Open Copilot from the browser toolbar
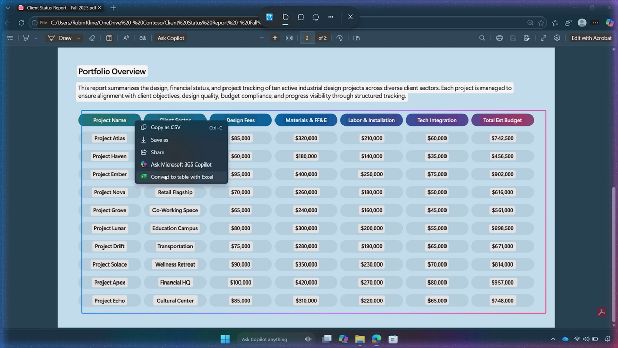The image size is (618, 348). [x=609, y=23]
